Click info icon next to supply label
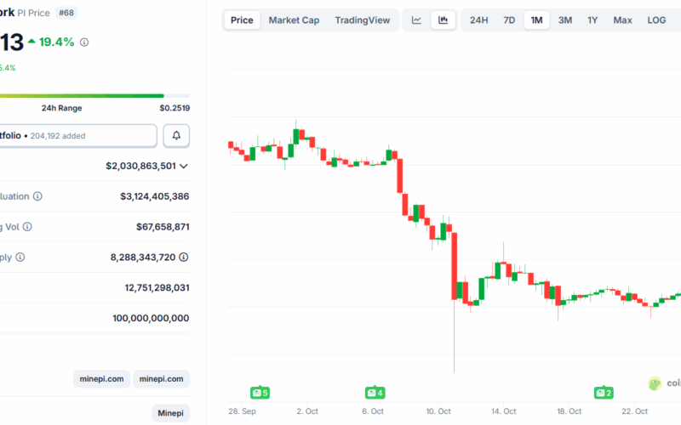 coord(20,257)
